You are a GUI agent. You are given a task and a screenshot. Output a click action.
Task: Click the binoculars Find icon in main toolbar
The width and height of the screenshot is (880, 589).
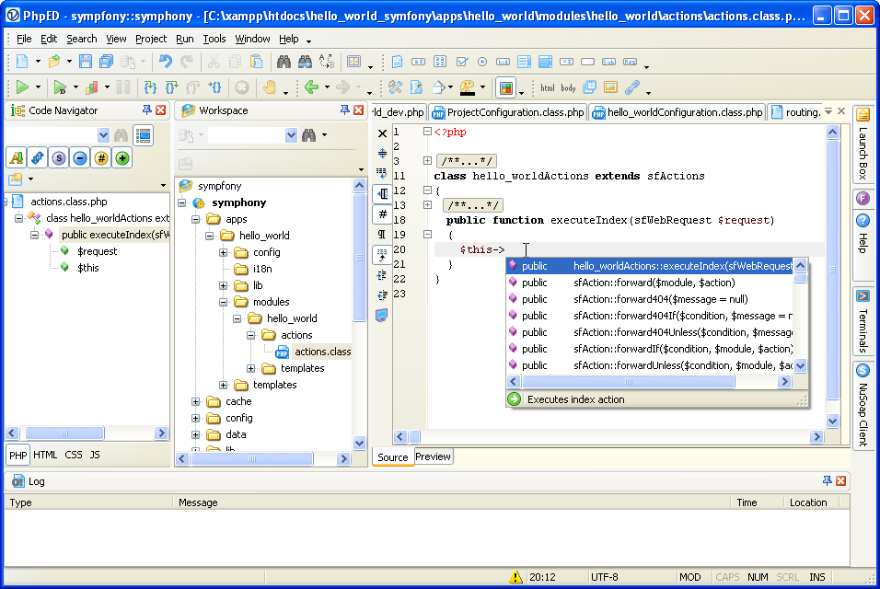pyautogui.click(x=284, y=62)
